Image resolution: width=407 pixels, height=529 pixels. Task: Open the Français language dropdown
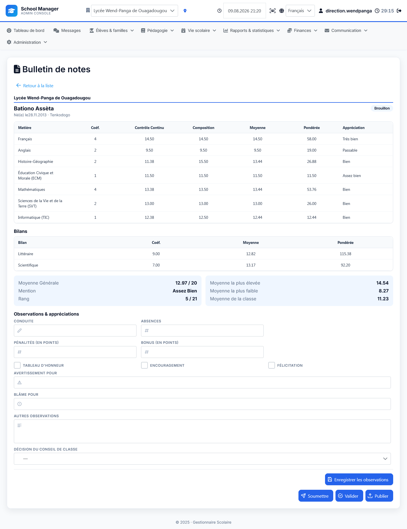pos(300,11)
